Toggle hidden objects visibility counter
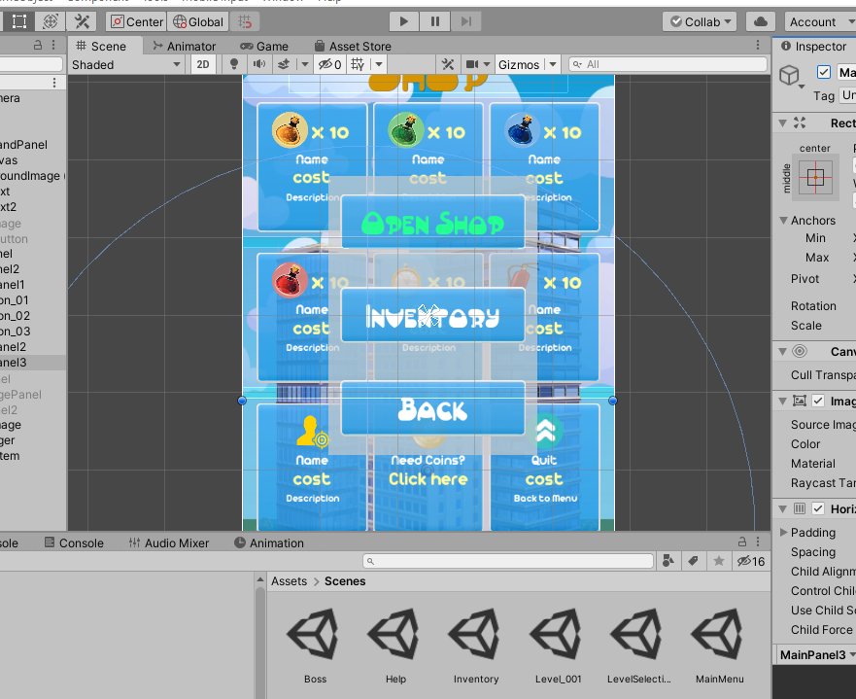Image resolution: width=856 pixels, height=699 pixels. pyautogui.click(x=330, y=64)
